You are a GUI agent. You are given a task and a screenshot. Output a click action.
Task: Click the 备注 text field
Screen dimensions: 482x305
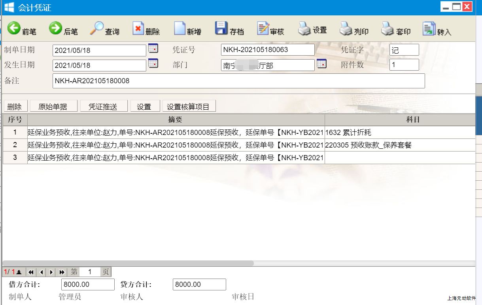pyautogui.click(x=238, y=81)
